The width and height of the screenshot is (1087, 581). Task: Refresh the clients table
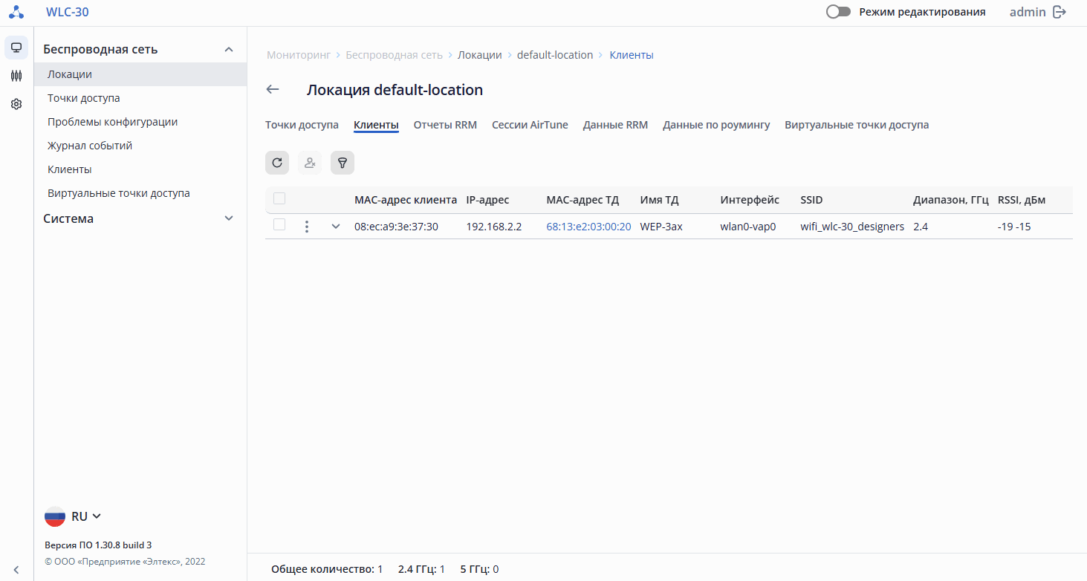click(277, 163)
